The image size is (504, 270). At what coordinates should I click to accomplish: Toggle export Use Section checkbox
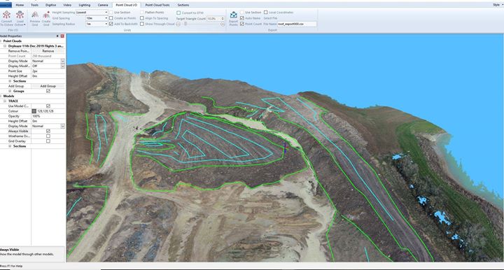pyautogui.click(x=242, y=12)
